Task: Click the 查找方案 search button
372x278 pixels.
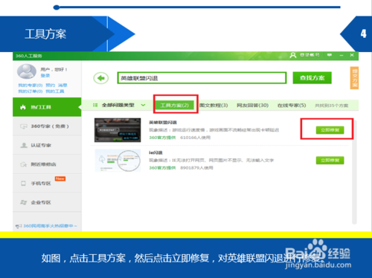Action: pos(312,78)
